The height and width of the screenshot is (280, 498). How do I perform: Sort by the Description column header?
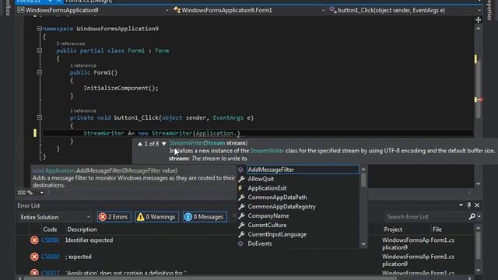tap(82, 229)
